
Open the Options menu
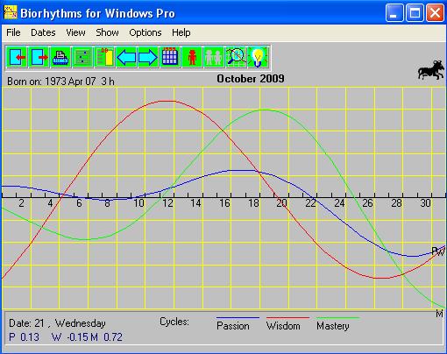pyautogui.click(x=145, y=32)
